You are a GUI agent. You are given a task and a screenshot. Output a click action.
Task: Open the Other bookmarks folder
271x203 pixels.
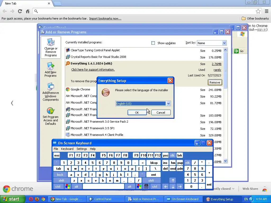click(255, 19)
